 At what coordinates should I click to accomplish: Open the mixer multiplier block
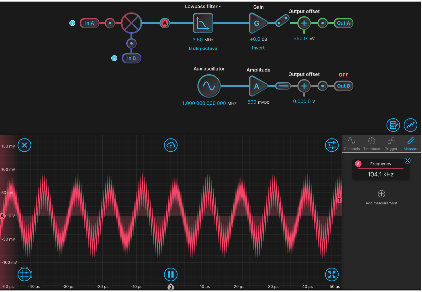tap(131, 23)
